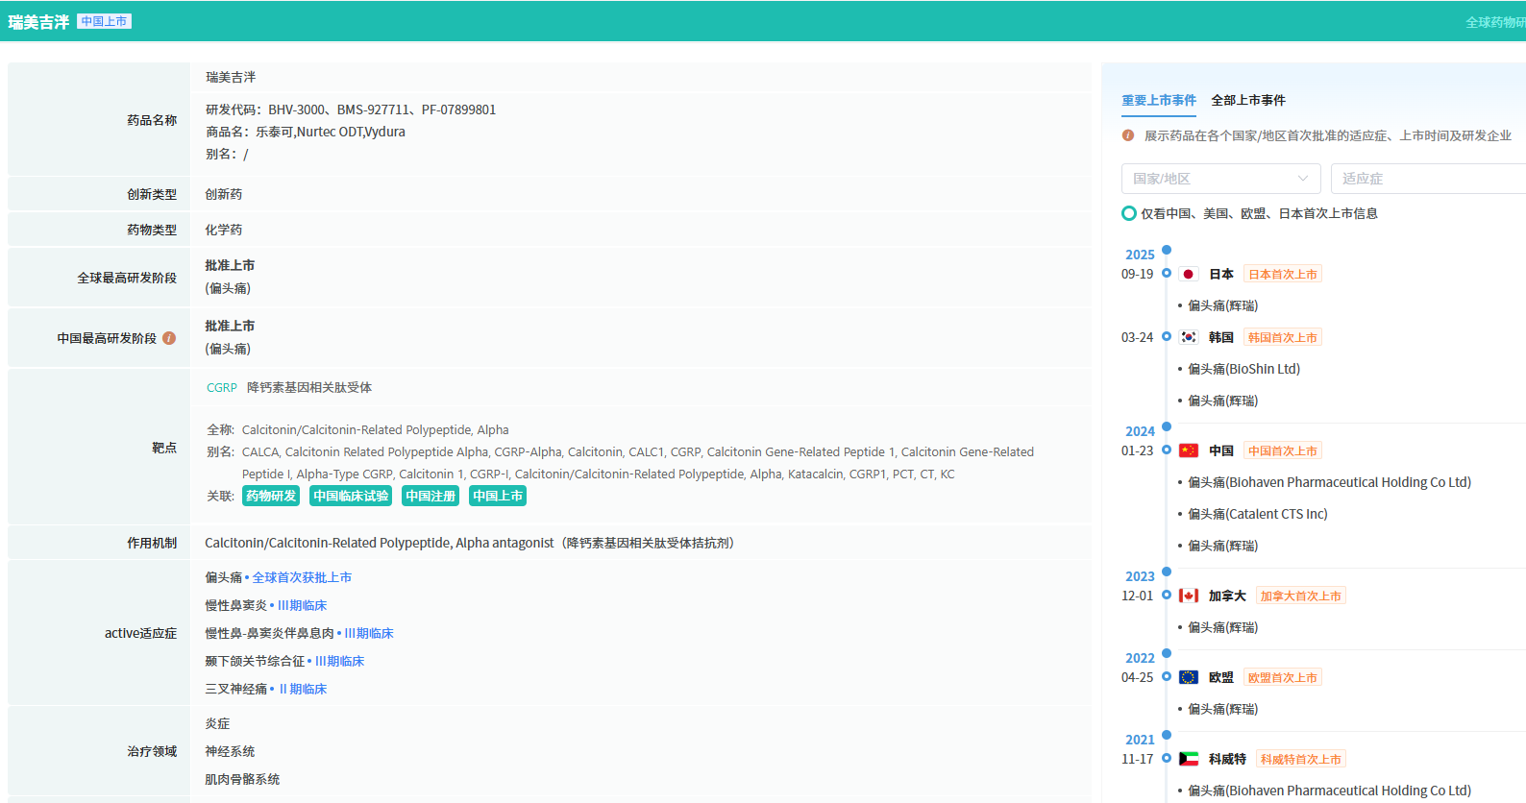Open the CGRP target link

(x=222, y=388)
